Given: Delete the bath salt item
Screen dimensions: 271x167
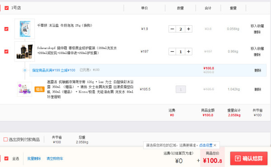Looking at the screenshot, I should coord(257,32).
